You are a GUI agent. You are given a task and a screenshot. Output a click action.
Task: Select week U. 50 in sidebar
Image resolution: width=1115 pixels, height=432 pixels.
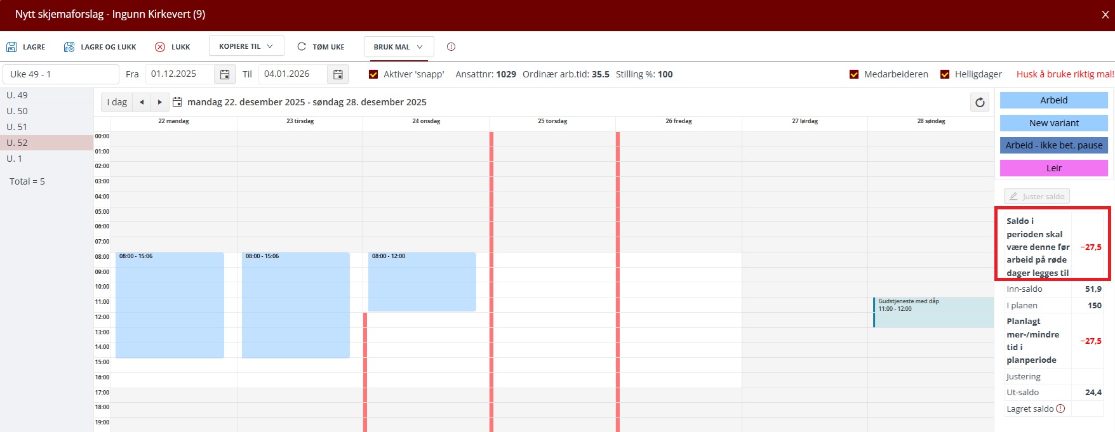[x=17, y=111]
